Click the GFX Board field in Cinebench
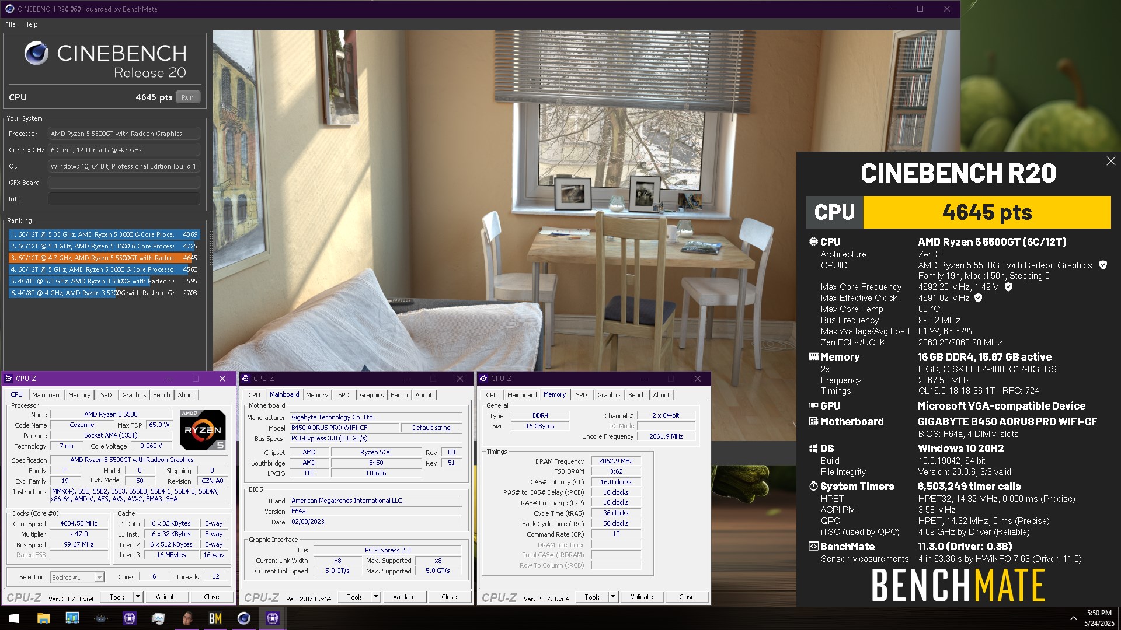The height and width of the screenshot is (630, 1121). coord(124,183)
